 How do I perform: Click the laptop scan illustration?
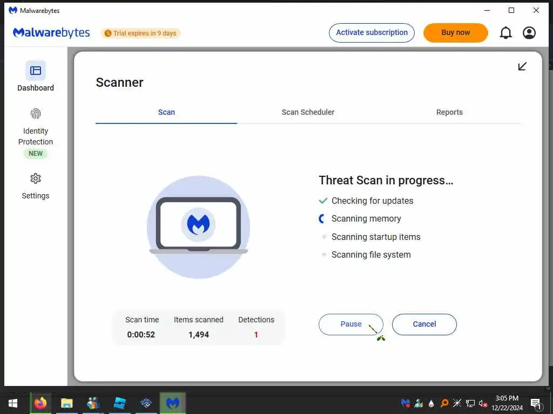[198, 227]
